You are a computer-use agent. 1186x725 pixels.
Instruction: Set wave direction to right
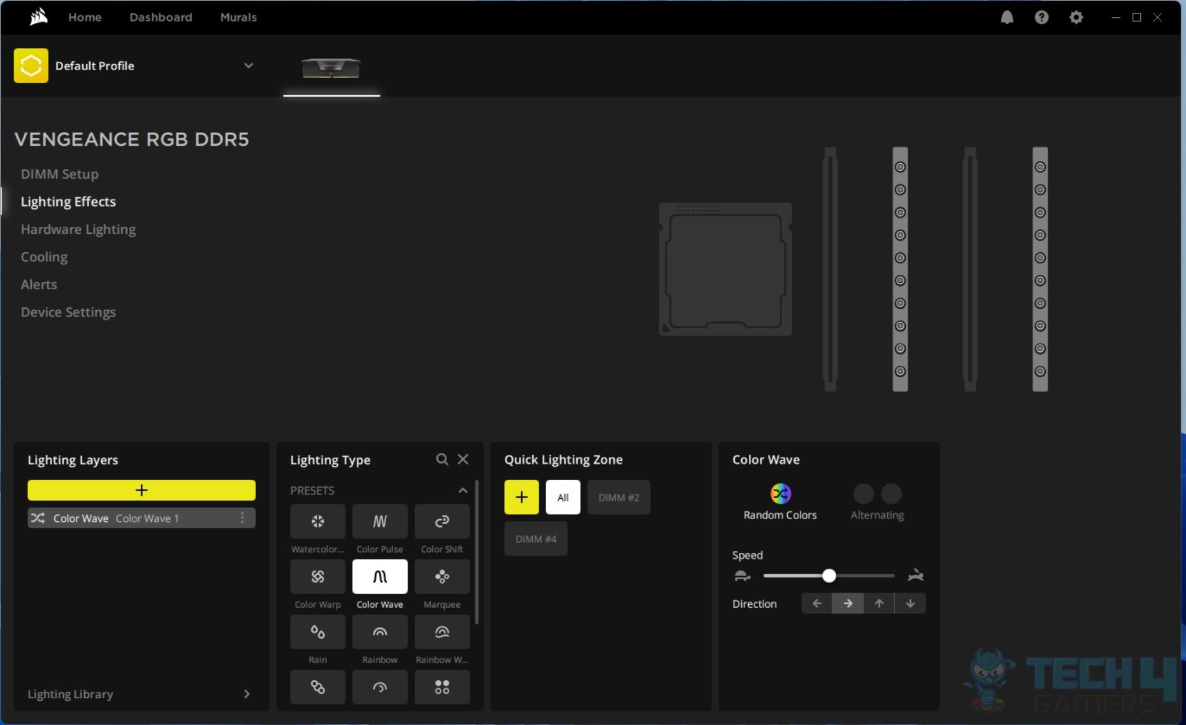click(848, 603)
